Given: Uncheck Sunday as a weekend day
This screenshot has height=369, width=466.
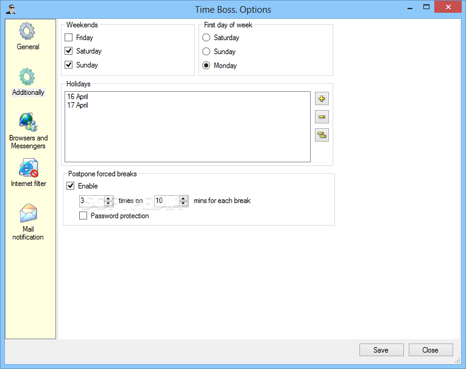Looking at the screenshot, I should pyautogui.click(x=69, y=64).
